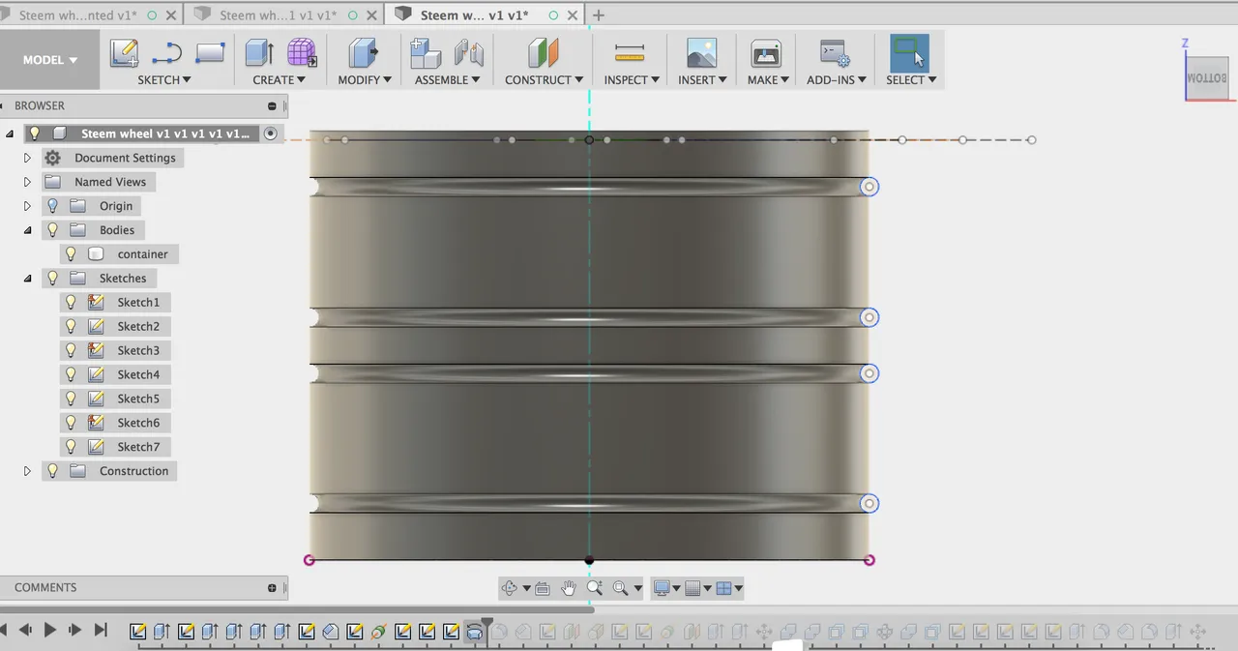The width and height of the screenshot is (1238, 651).
Task: Activate the Extrude tool icon
Action: tap(258, 52)
